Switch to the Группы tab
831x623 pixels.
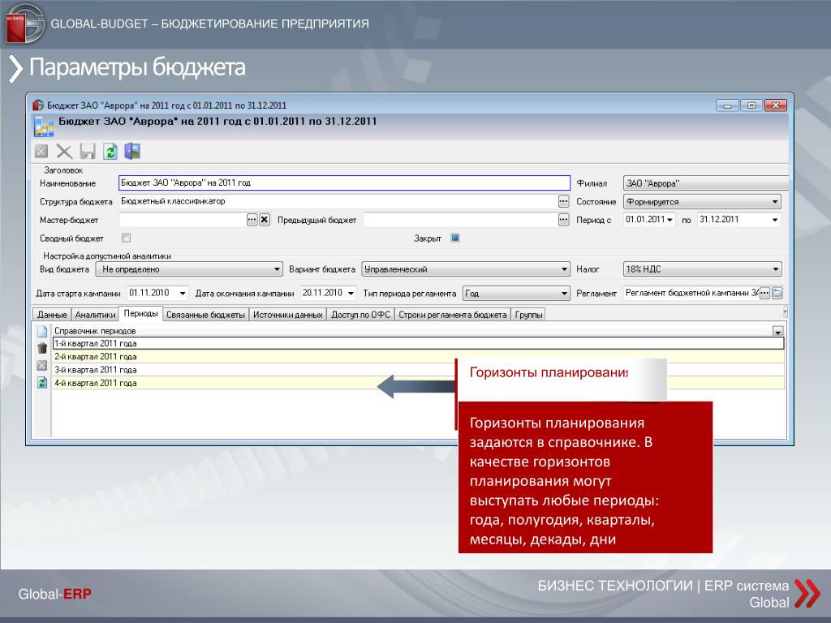pyautogui.click(x=528, y=315)
